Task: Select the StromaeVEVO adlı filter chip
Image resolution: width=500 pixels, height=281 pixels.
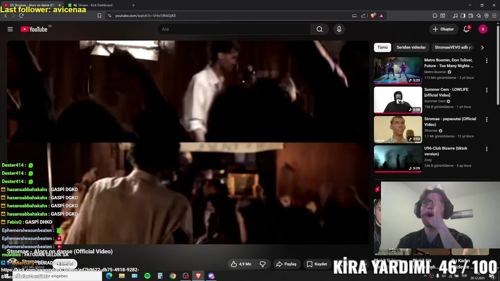Action: pyautogui.click(x=454, y=47)
